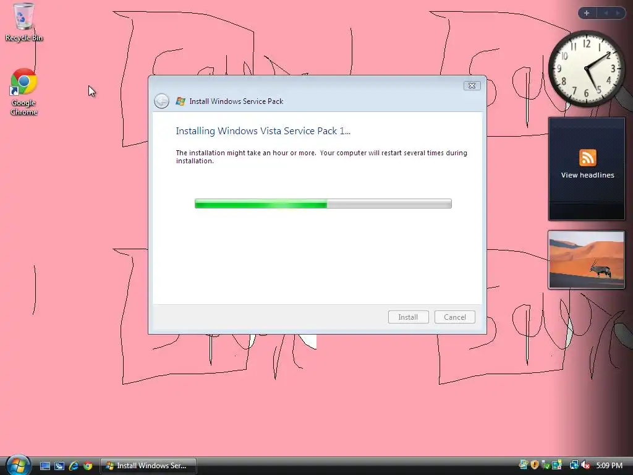Click the analog clock sidebar gadget
This screenshot has height=475, width=633.
587,69
